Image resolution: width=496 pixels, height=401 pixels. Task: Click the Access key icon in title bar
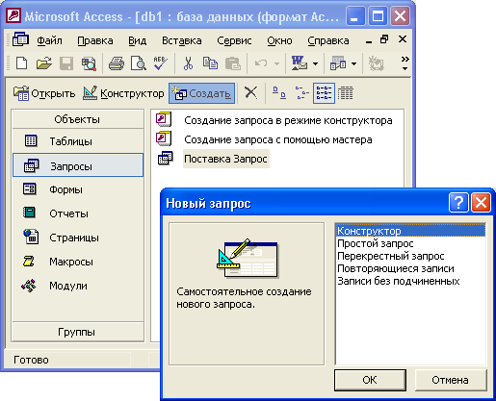pyautogui.click(x=13, y=15)
